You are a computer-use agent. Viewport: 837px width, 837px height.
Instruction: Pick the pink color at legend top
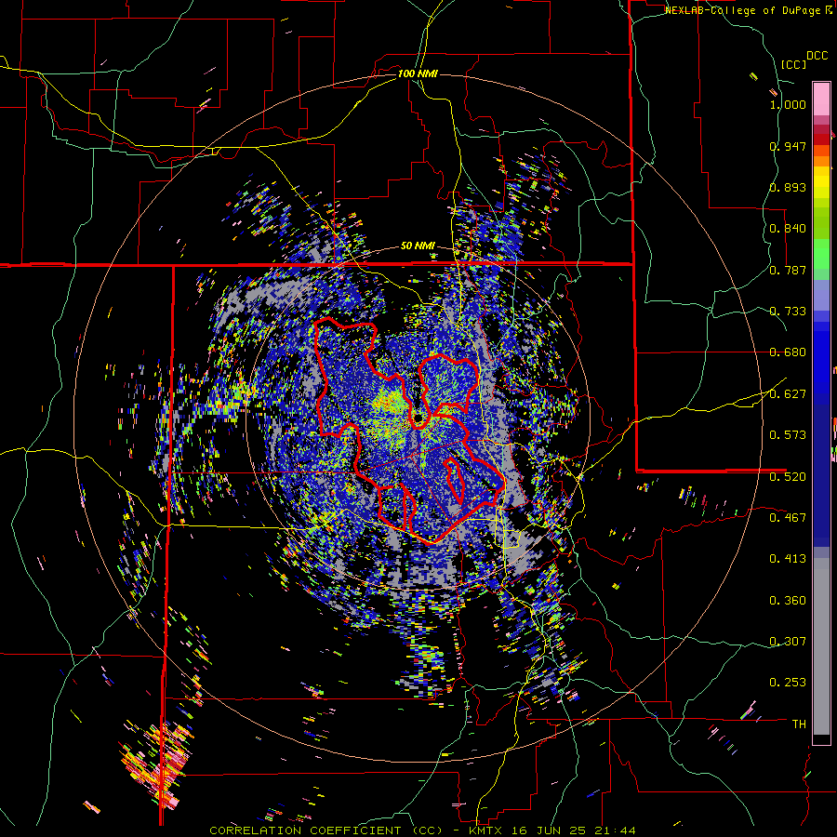(821, 99)
